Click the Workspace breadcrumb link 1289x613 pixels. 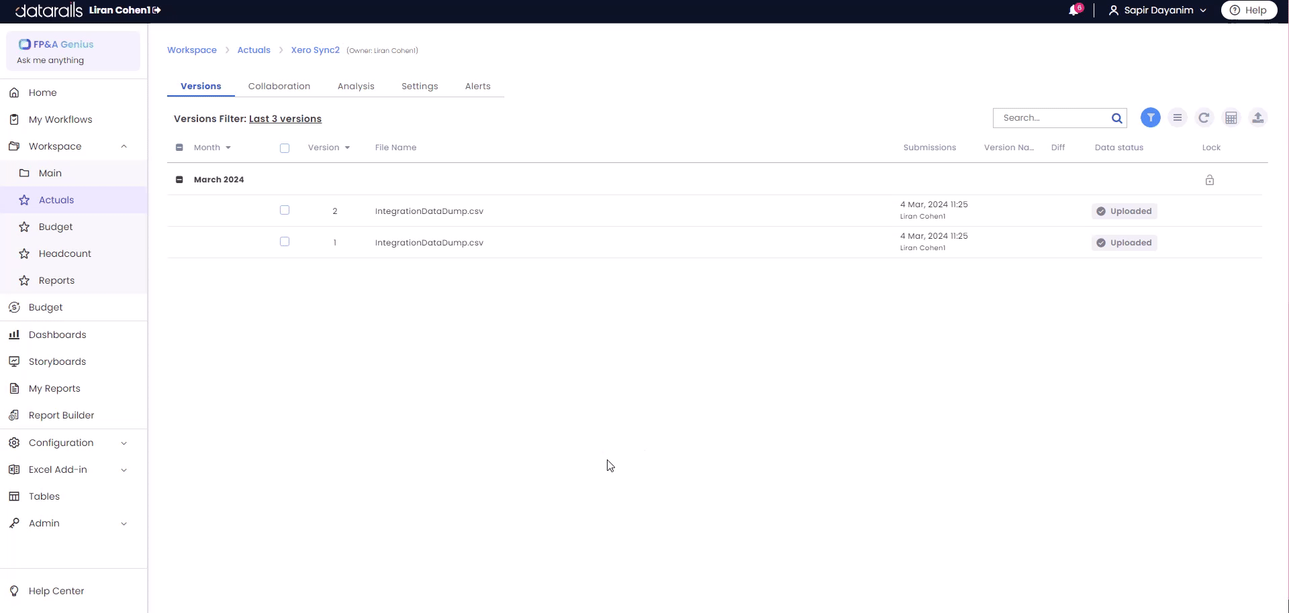pyautogui.click(x=192, y=50)
